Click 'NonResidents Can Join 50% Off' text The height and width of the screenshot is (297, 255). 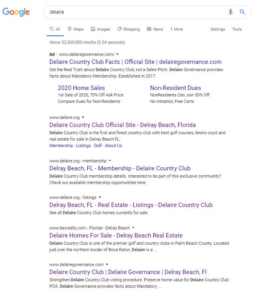point(180,95)
